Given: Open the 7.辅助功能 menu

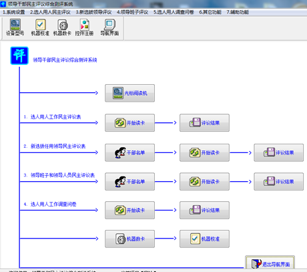Looking at the screenshot, I should point(238,12).
